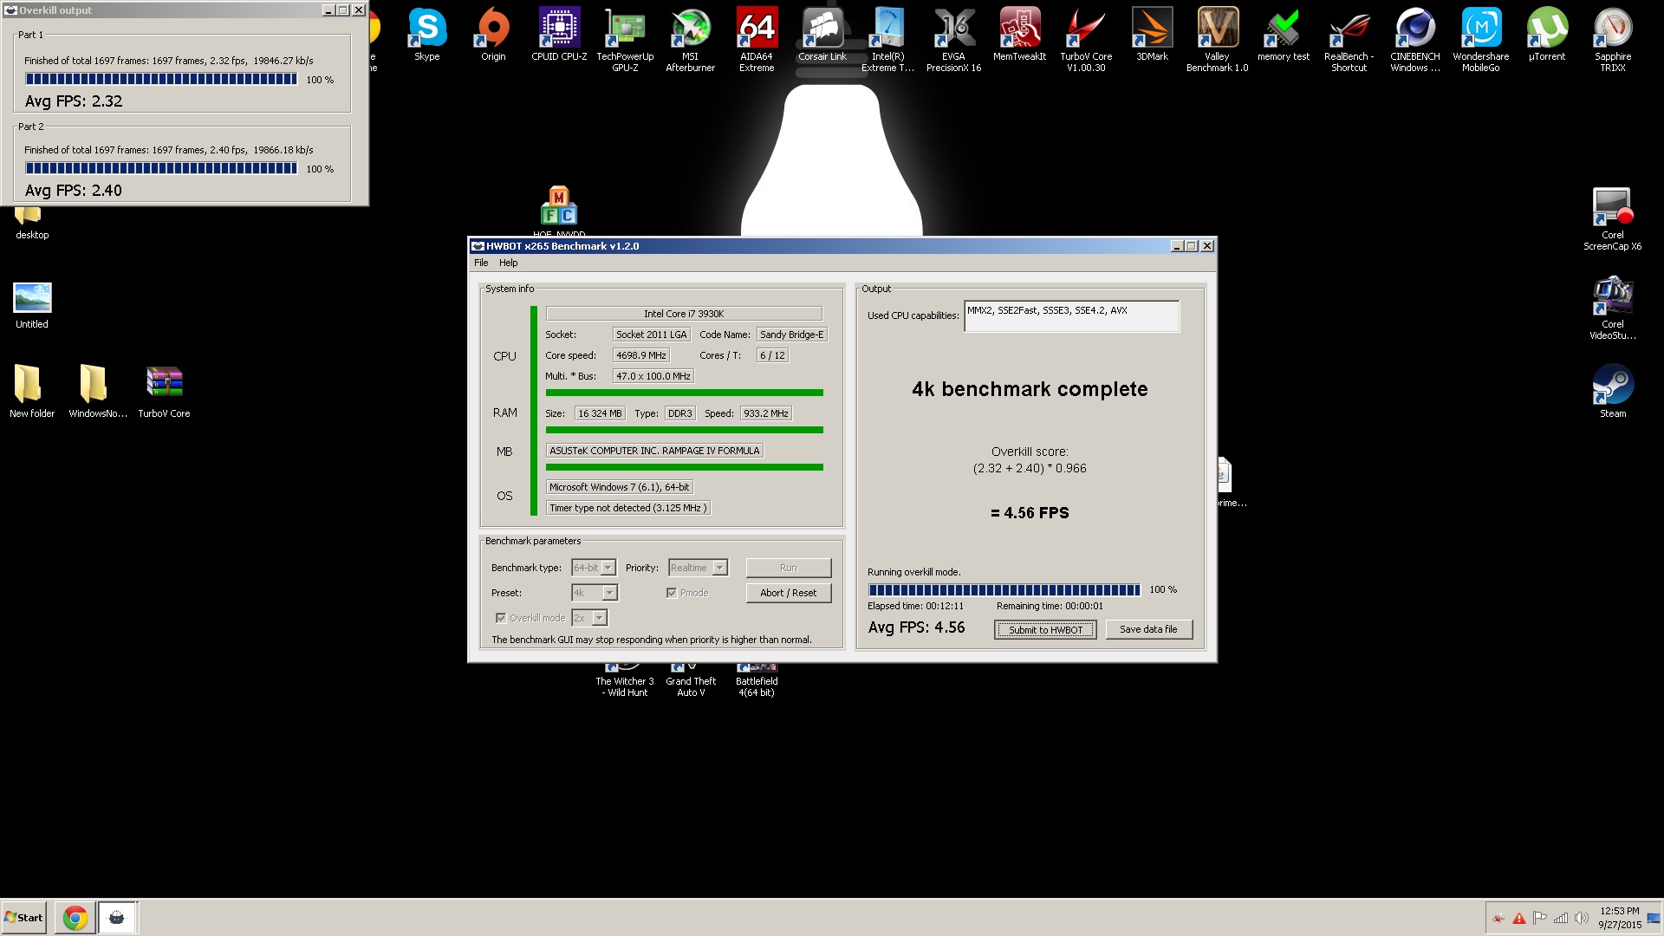The width and height of the screenshot is (1664, 936).
Task: Launch Valley Benchmark 1.0
Action: [x=1218, y=40]
